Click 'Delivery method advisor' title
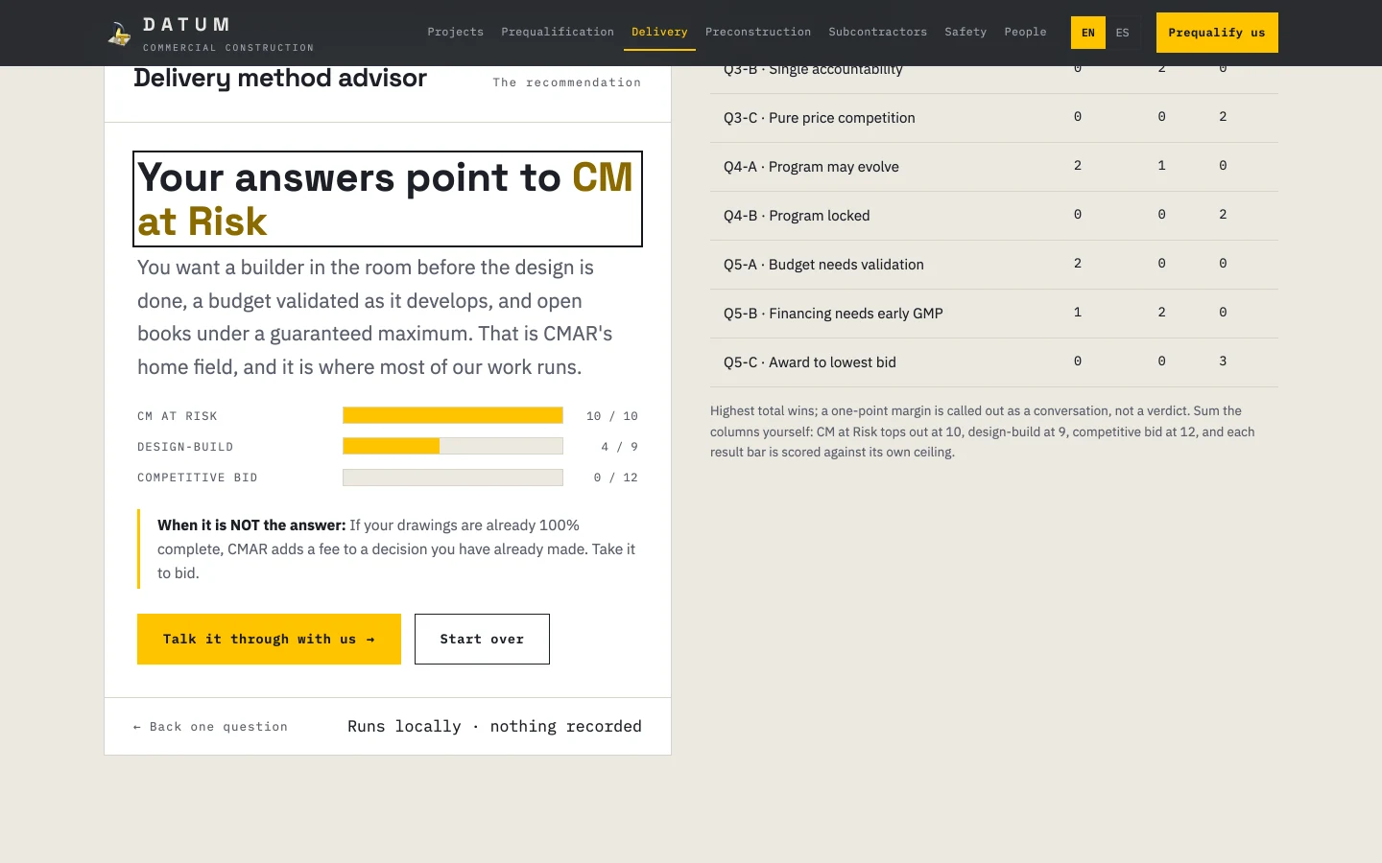 pos(280,78)
